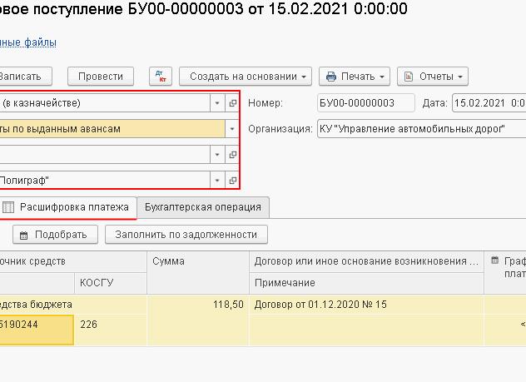
Task: Click the Договор или иное основание column header
Action: click(x=367, y=261)
